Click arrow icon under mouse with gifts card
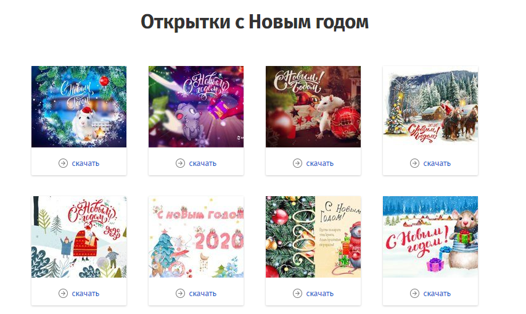The width and height of the screenshot is (526, 314). coord(414,294)
